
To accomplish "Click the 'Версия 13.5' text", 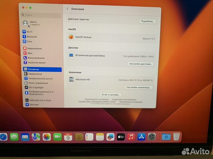I will click(x=149, y=39).
